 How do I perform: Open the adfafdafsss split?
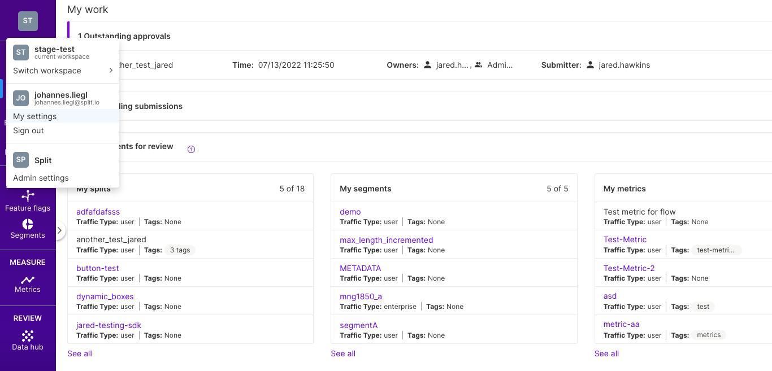click(x=98, y=212)
